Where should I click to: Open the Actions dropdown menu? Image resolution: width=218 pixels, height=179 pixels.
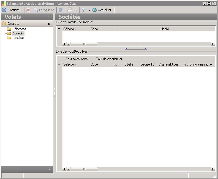[16, 10]
